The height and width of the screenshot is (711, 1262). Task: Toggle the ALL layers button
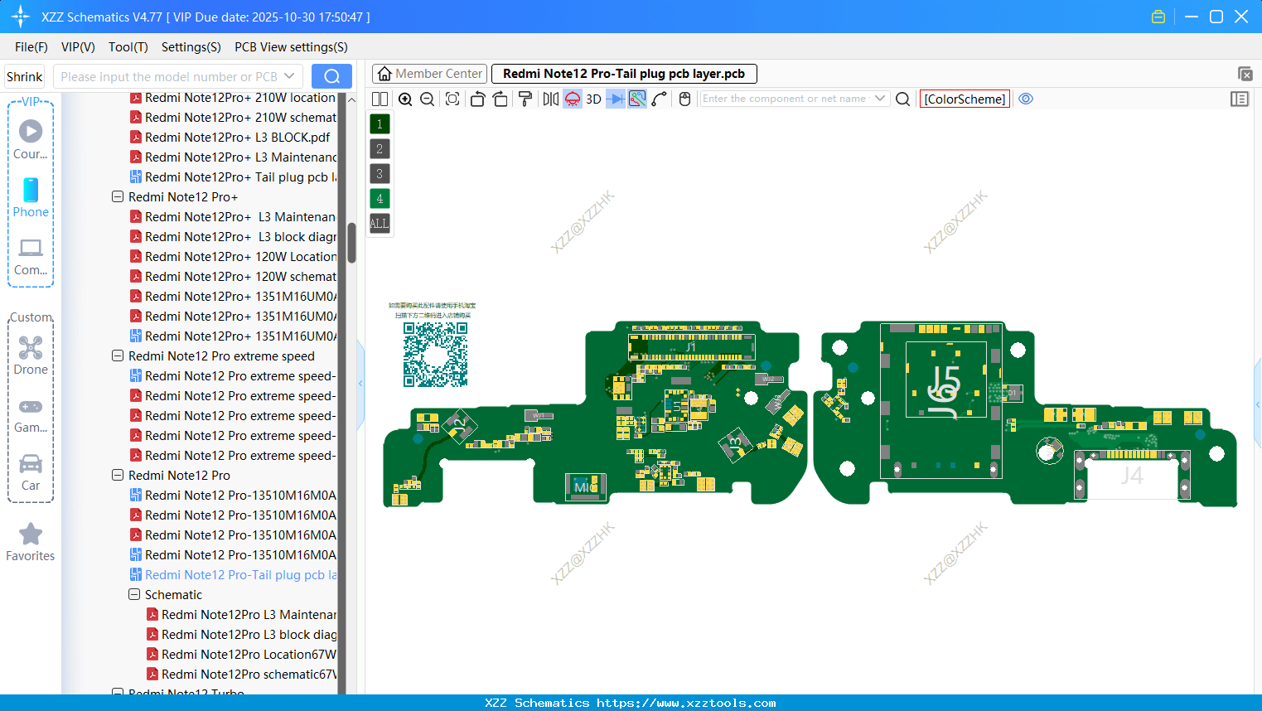click(379, 223)
